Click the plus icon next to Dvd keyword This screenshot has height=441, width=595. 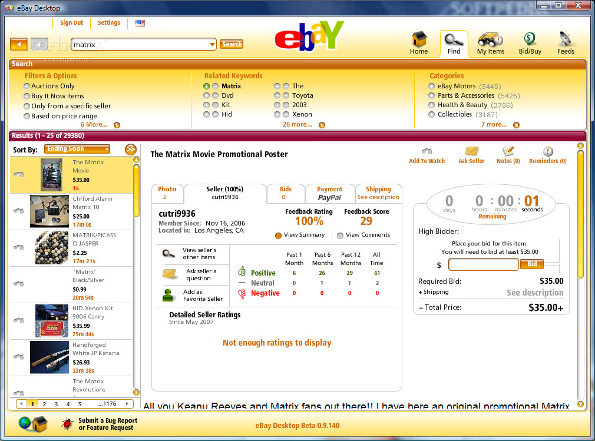[206, 95]
